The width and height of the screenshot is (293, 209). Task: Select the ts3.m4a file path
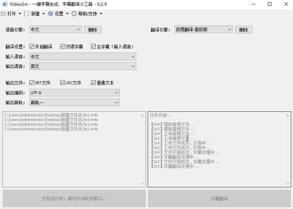point(51,115)
